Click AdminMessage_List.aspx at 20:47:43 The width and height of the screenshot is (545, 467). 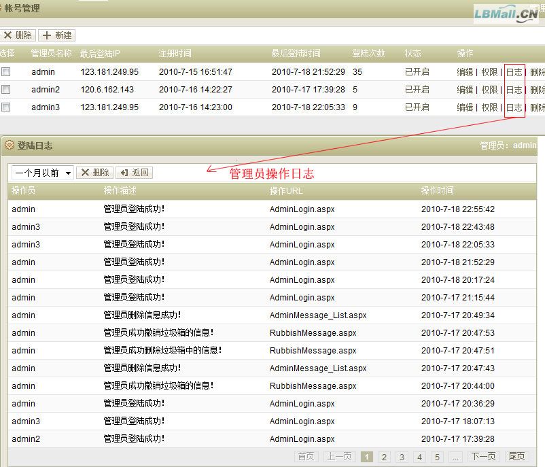pos(318,368)
